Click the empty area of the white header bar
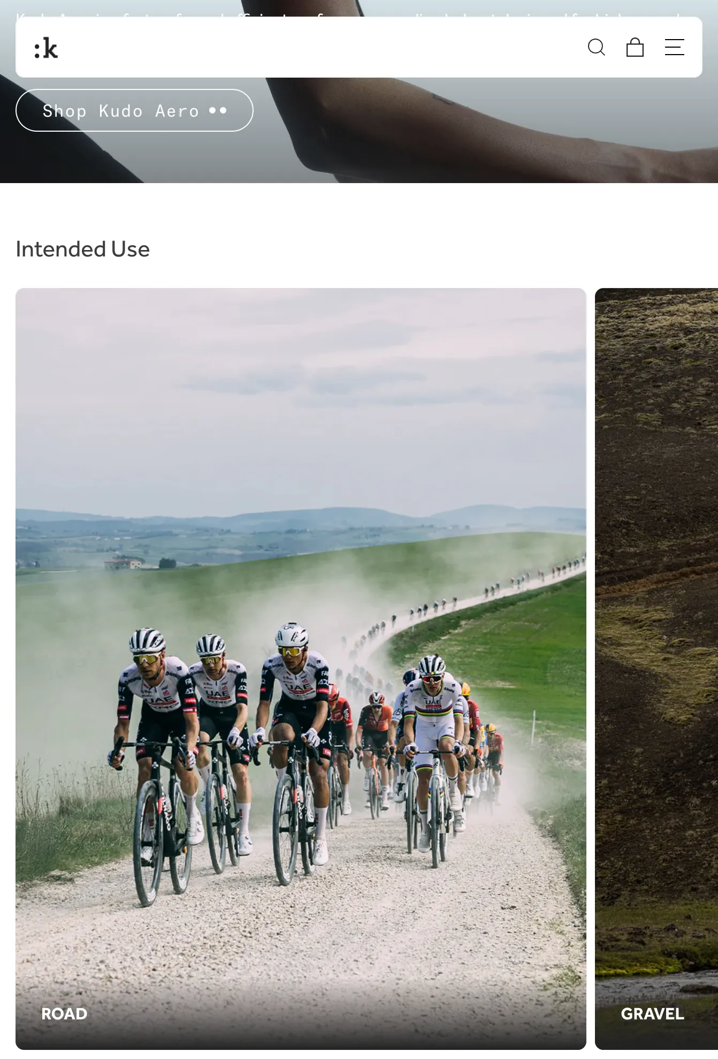This screenshot has width=718, height=1059. tap(321, 47)
